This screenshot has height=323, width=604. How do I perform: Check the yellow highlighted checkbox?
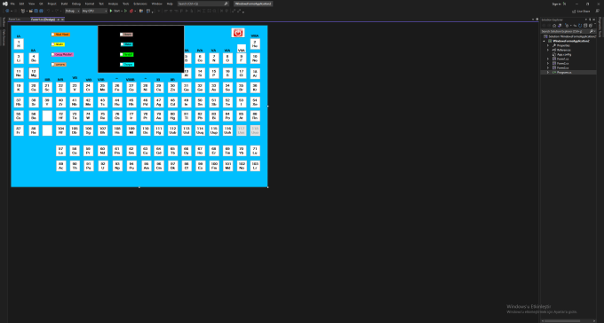[52, 44]
